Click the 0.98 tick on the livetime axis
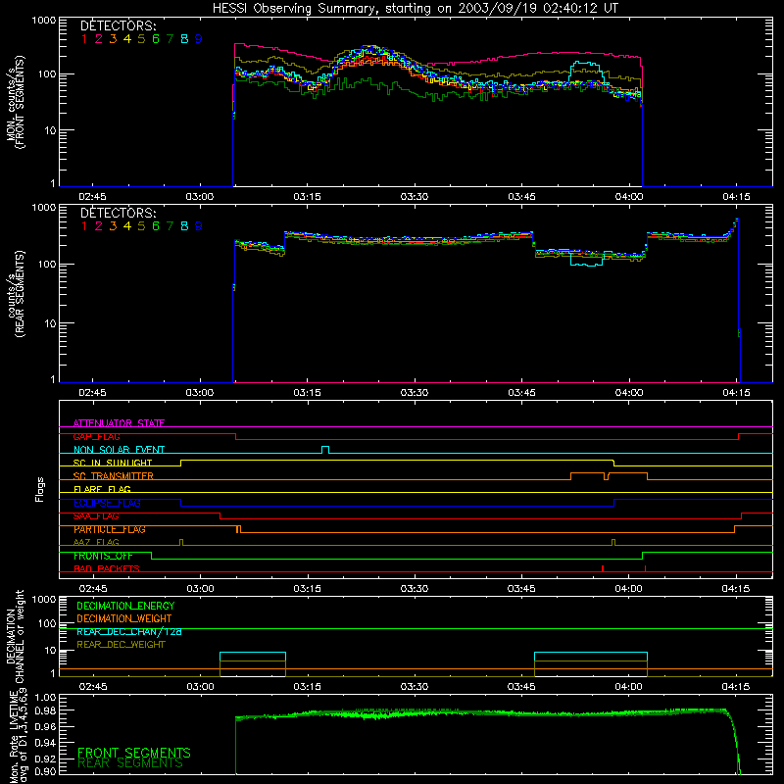The height and width of the screenshot is (784, 784). pyautogui.click(x=45, y=710)
